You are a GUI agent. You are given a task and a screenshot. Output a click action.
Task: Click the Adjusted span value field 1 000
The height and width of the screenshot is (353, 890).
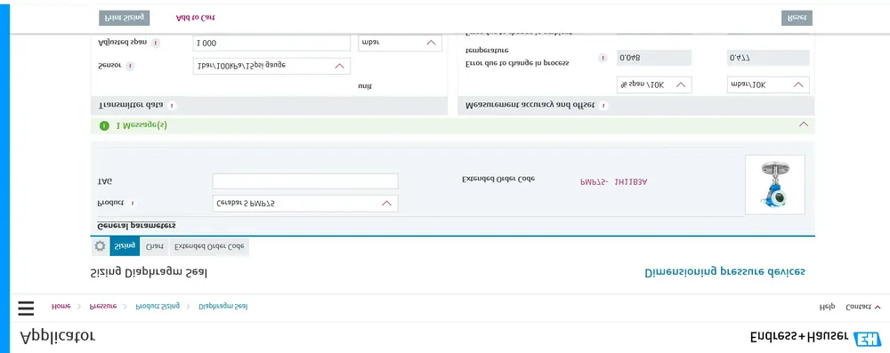point(271,43)
